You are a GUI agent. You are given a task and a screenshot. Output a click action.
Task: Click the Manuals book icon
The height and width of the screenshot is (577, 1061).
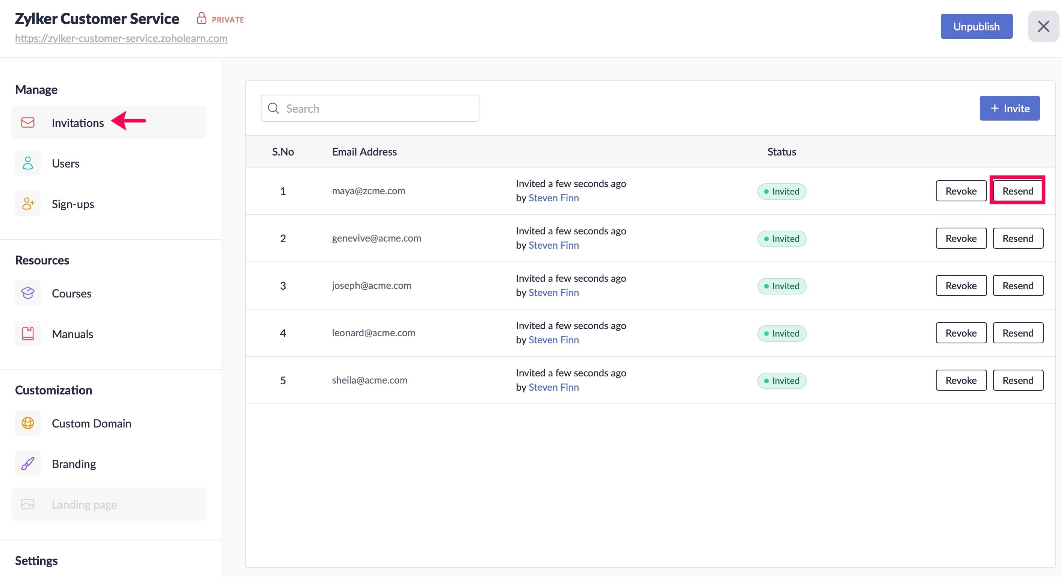pos(27,334)
